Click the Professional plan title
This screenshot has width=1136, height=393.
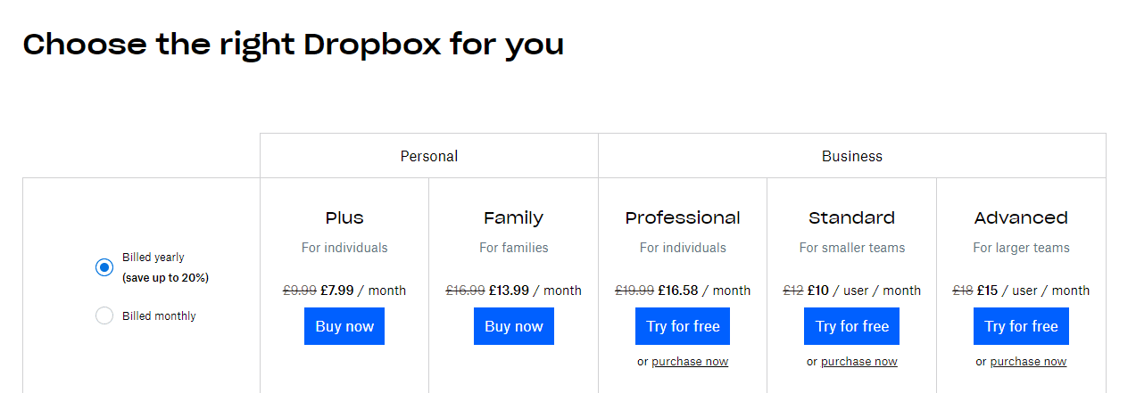683,217
